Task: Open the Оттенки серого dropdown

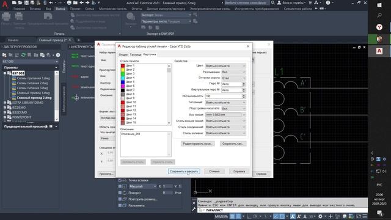Action: point(233,78)
